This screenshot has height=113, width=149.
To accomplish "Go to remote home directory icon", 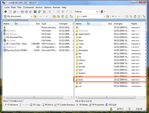I will [x=135, y=16].
